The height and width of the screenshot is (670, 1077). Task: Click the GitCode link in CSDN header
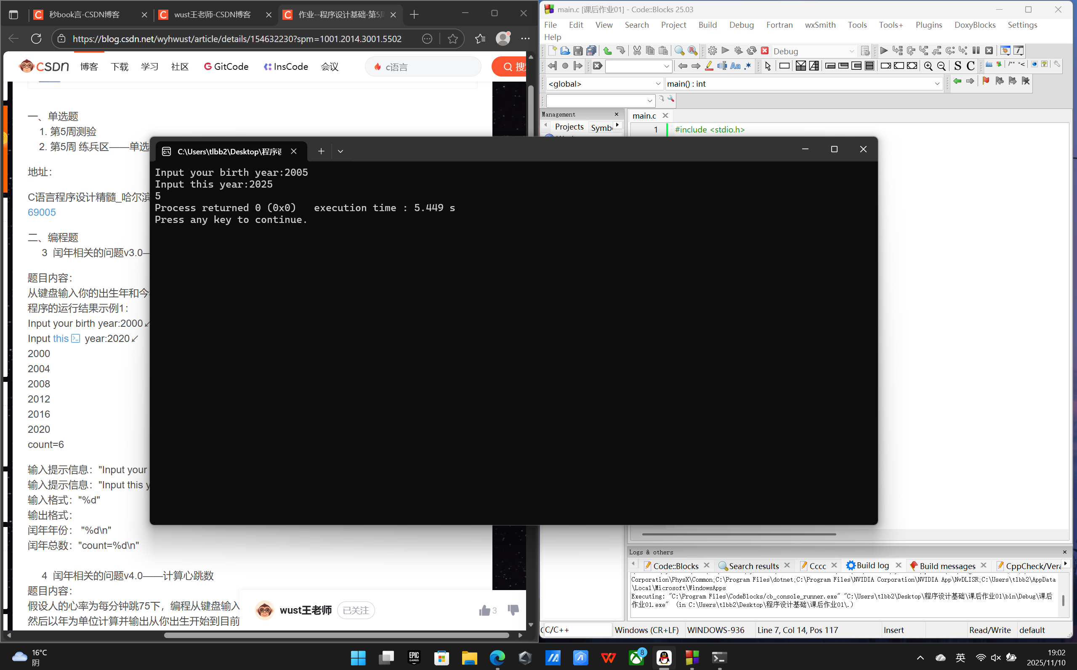(x=226, y=66)
